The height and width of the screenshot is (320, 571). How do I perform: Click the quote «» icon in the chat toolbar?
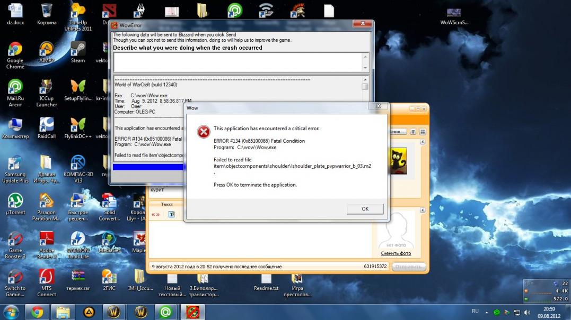click(x=156, y=214)
